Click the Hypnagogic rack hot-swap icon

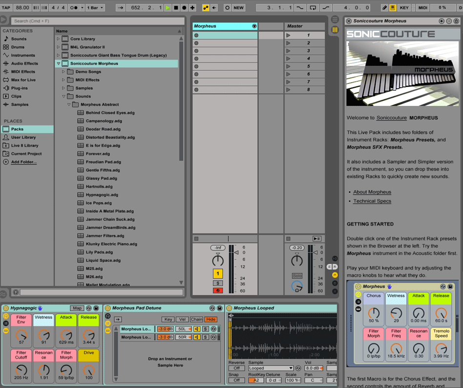coord(88,308)
